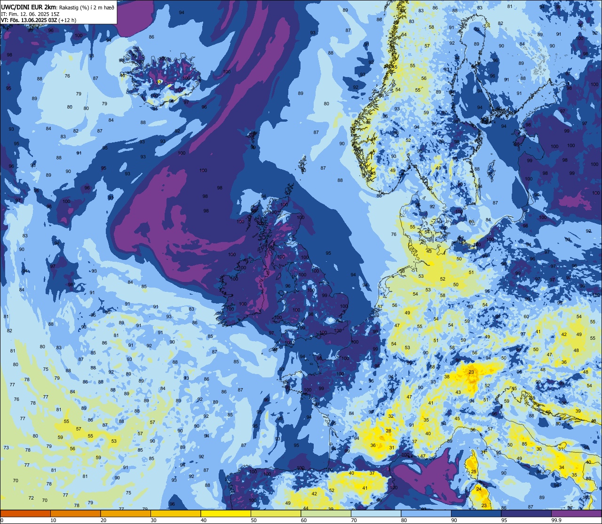The width and height of the screenshot is (602, 524).
Task: Click the dark blue 90–95 legend swatch
Action: point(476,514)
